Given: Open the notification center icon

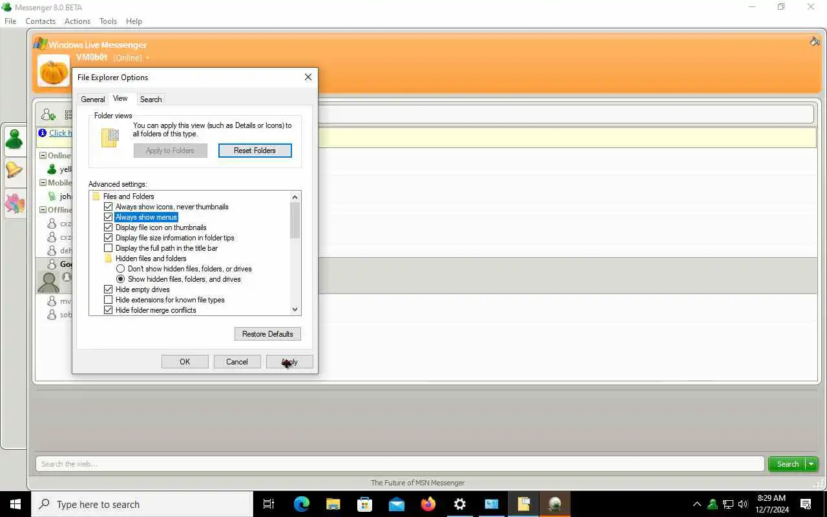Looking at the screenshot, I should coord(806,504).
